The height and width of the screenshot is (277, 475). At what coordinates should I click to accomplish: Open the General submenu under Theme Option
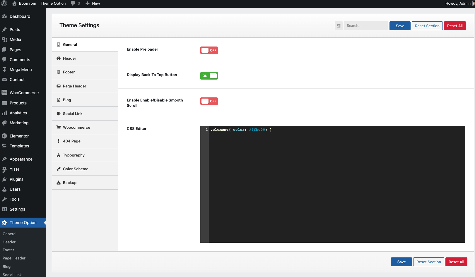tap(9, 234)
